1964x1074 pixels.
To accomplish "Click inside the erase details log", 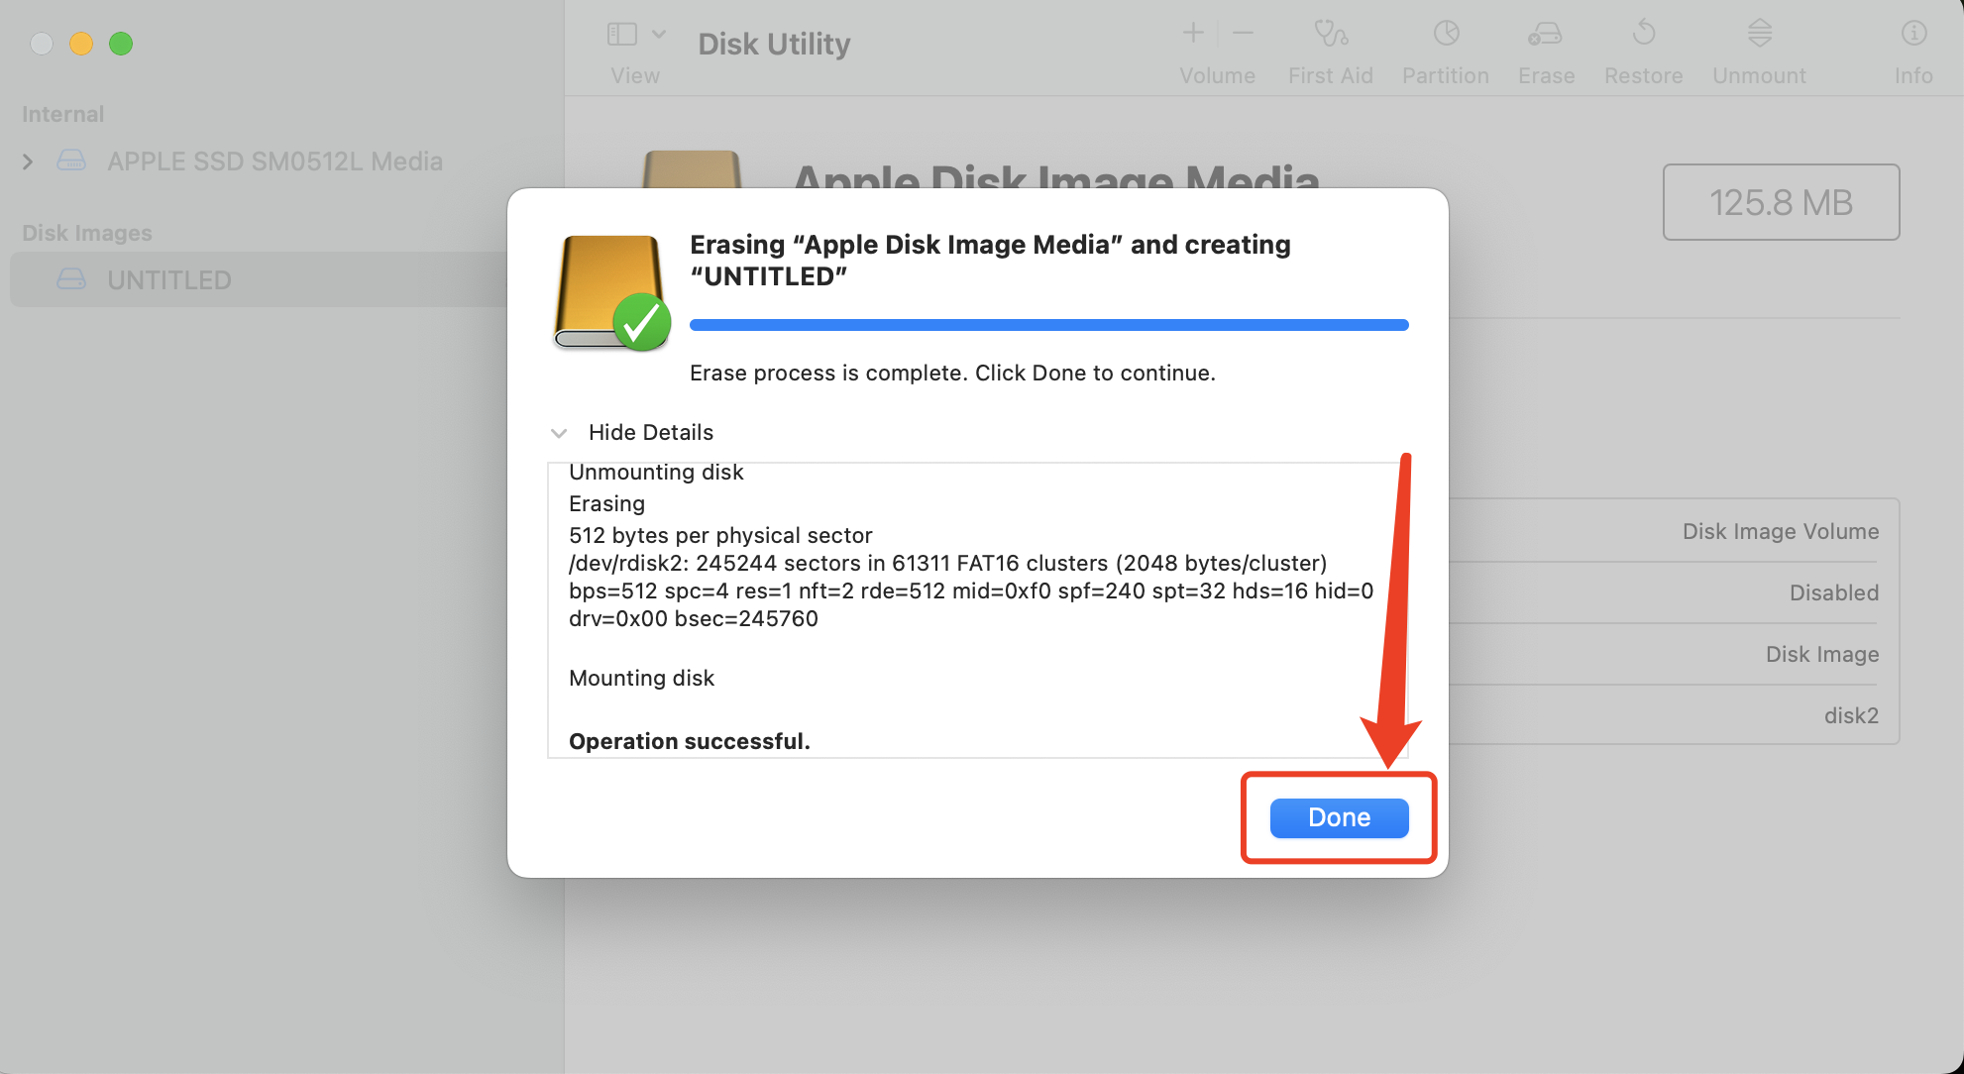I will (978, 610).
